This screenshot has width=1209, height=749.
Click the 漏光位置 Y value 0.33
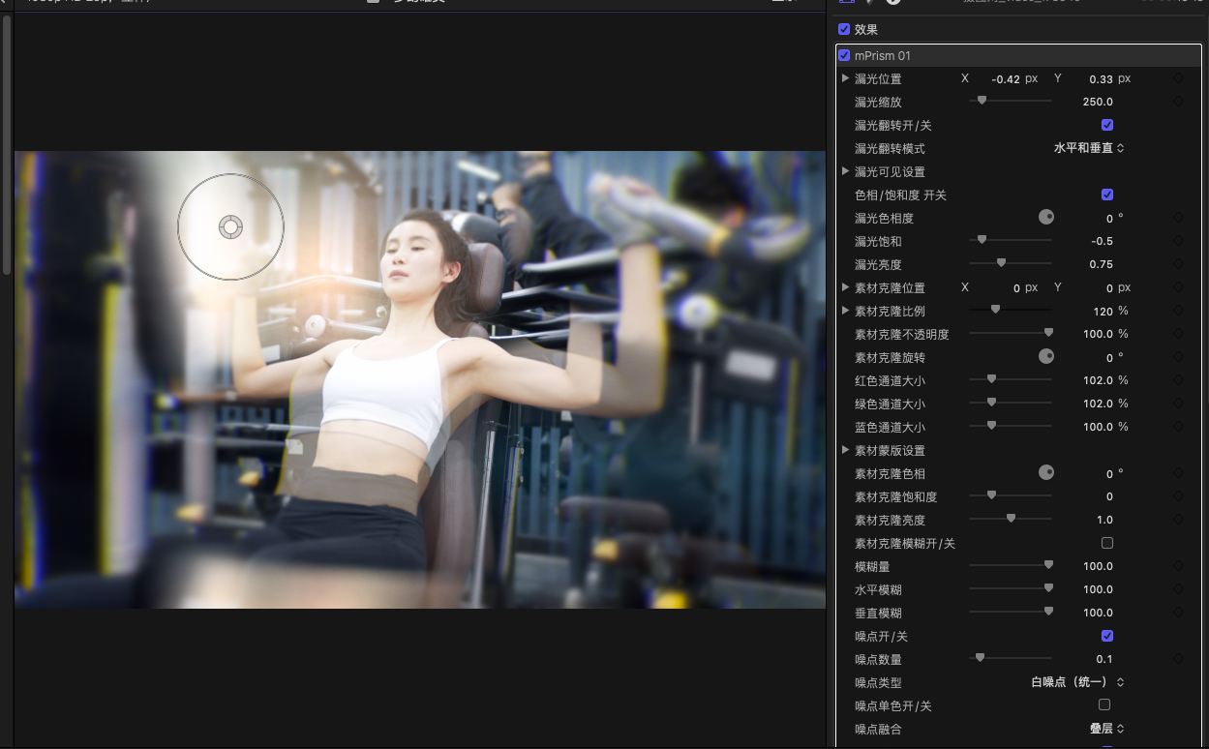click(1101, 79)
